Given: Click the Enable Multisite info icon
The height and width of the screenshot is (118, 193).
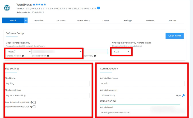Looking at the screenshot, I should [x=31, y=102].
